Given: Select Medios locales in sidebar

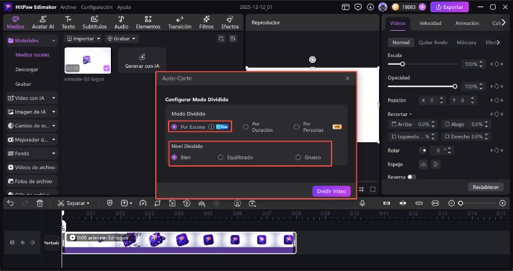Looking at the screenshot, I should point(33,55).
